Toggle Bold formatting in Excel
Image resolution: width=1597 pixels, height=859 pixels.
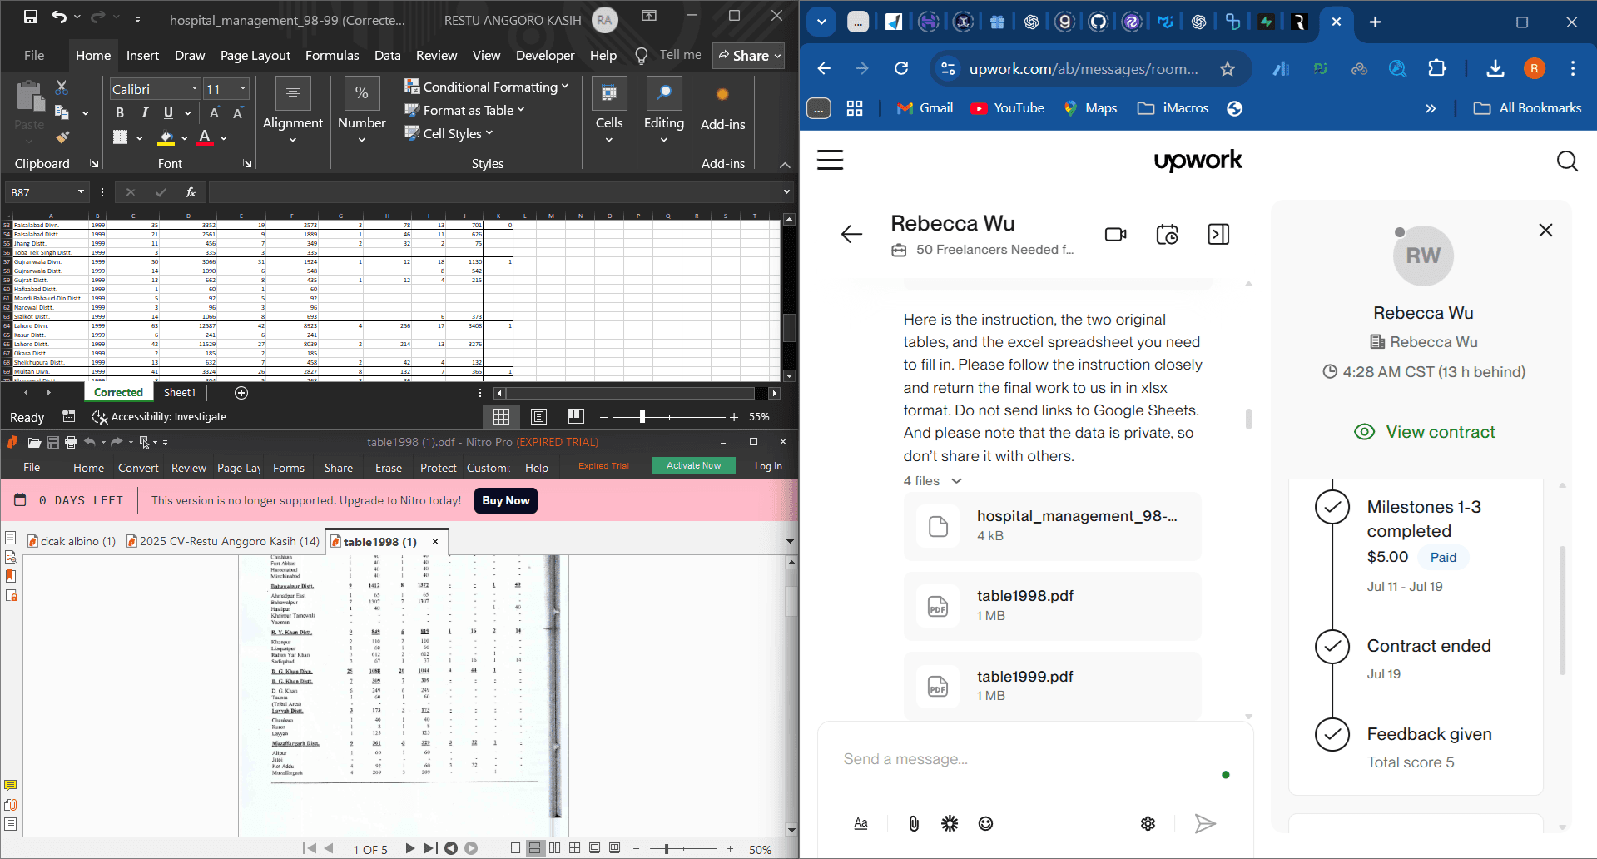(120, 112)
